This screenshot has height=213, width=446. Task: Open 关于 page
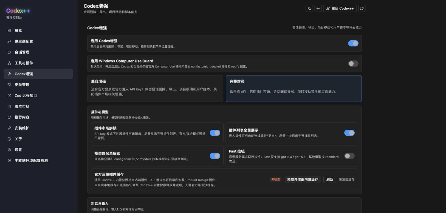pos(38,139)
